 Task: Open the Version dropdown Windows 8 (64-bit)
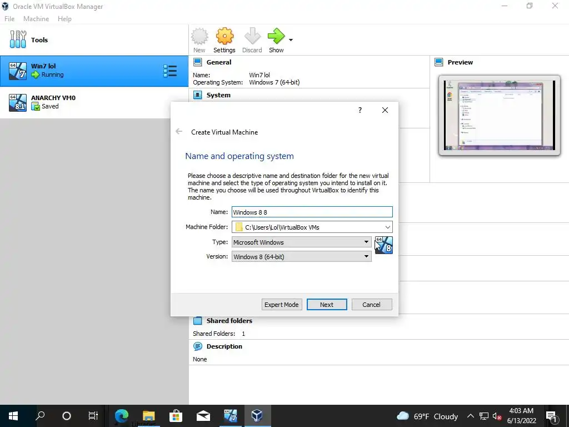click(302, 257)
